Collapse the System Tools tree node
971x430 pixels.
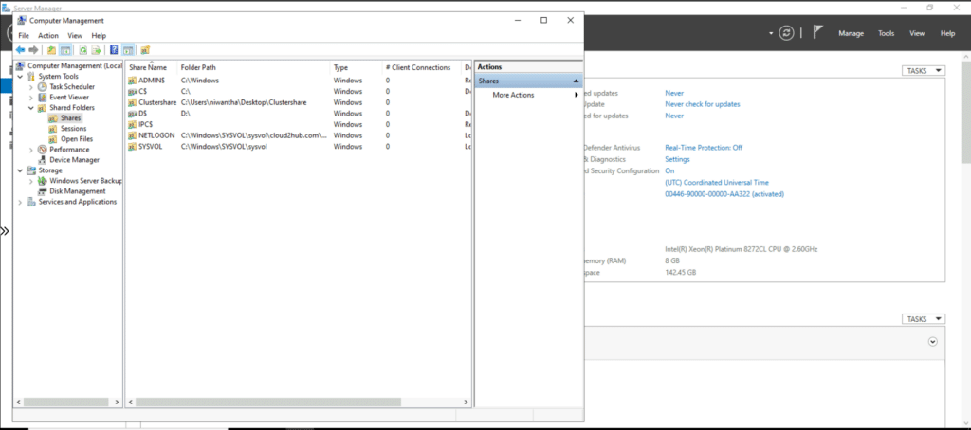[21, 77]
